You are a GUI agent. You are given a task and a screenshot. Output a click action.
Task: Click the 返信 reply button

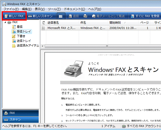tap(73, 16)
